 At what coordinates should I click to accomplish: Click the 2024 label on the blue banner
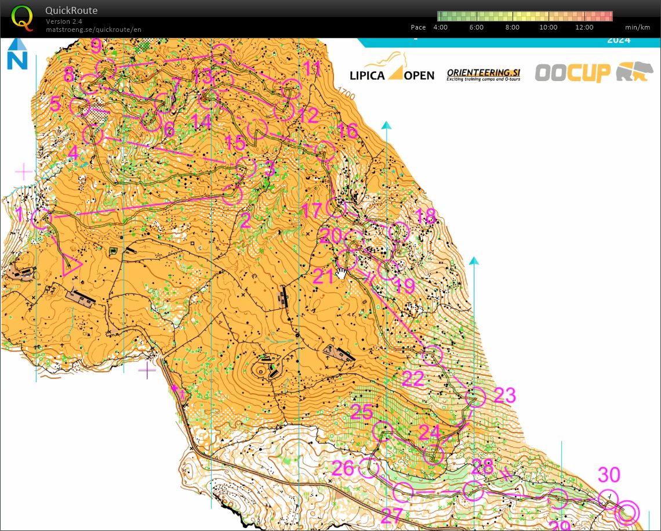[620, 40]
